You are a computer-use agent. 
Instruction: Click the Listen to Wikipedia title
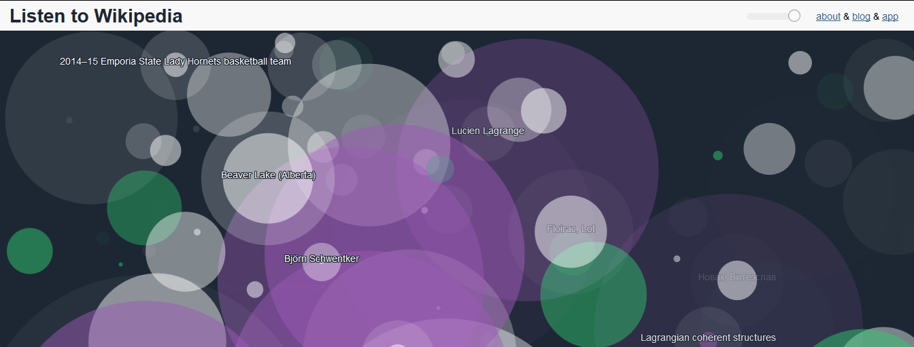click(x=96, y=16)
